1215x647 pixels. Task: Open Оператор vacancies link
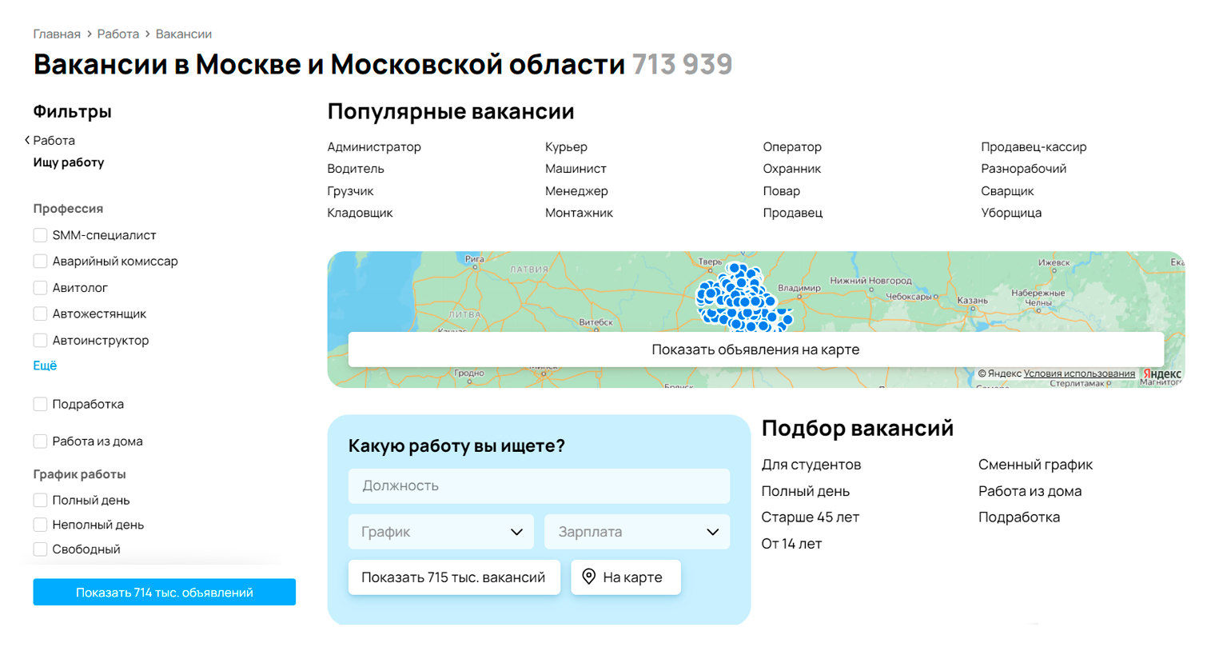coord(792,147)
